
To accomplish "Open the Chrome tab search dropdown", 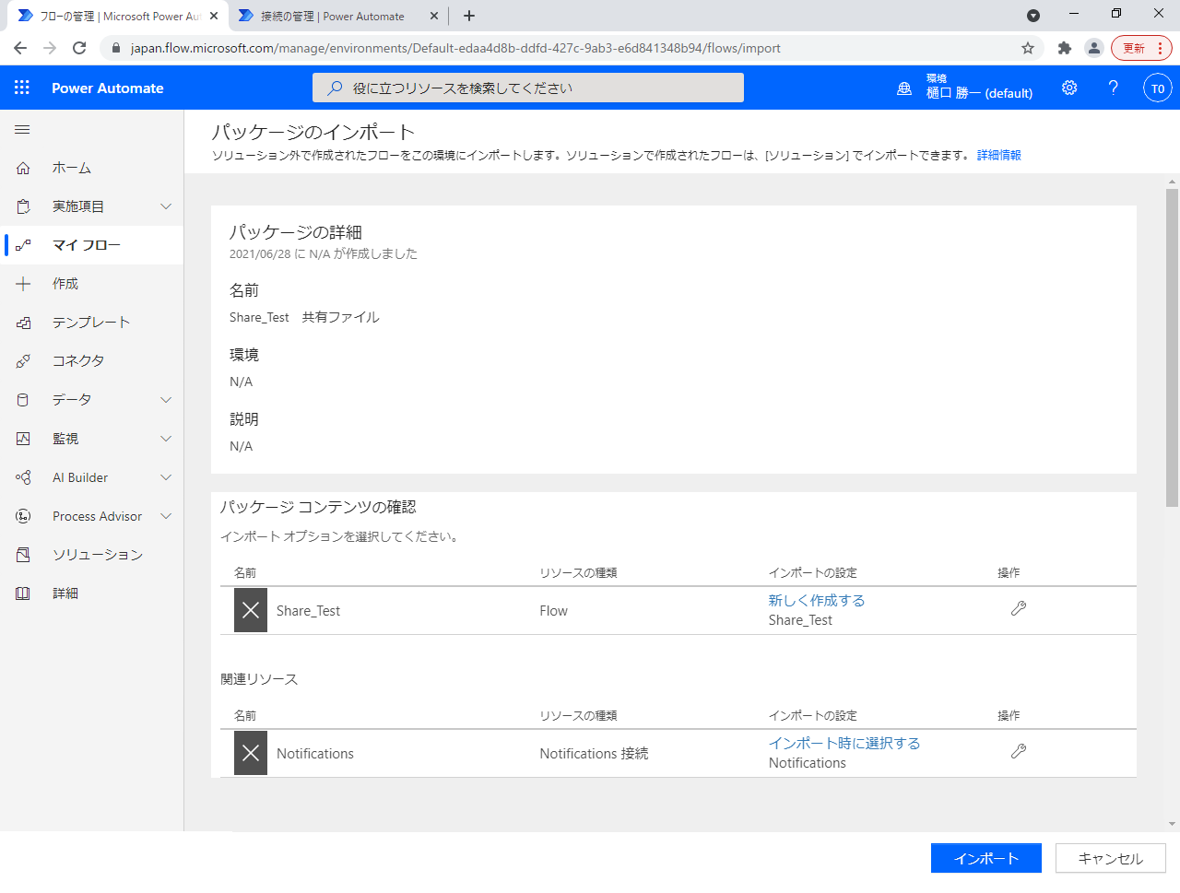I will 1033,16.
